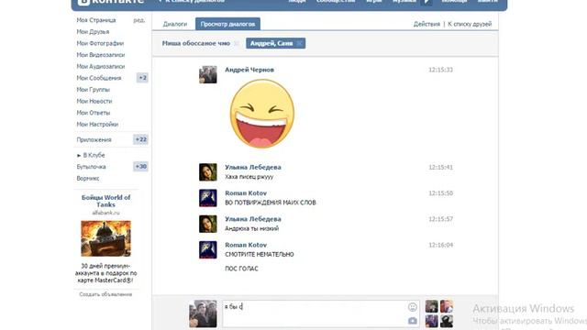This screenshot has height=330, width=587.
Task: Open Ульяна Лебедева's avatar at 12:15:41
Action: tap(208, 172)
